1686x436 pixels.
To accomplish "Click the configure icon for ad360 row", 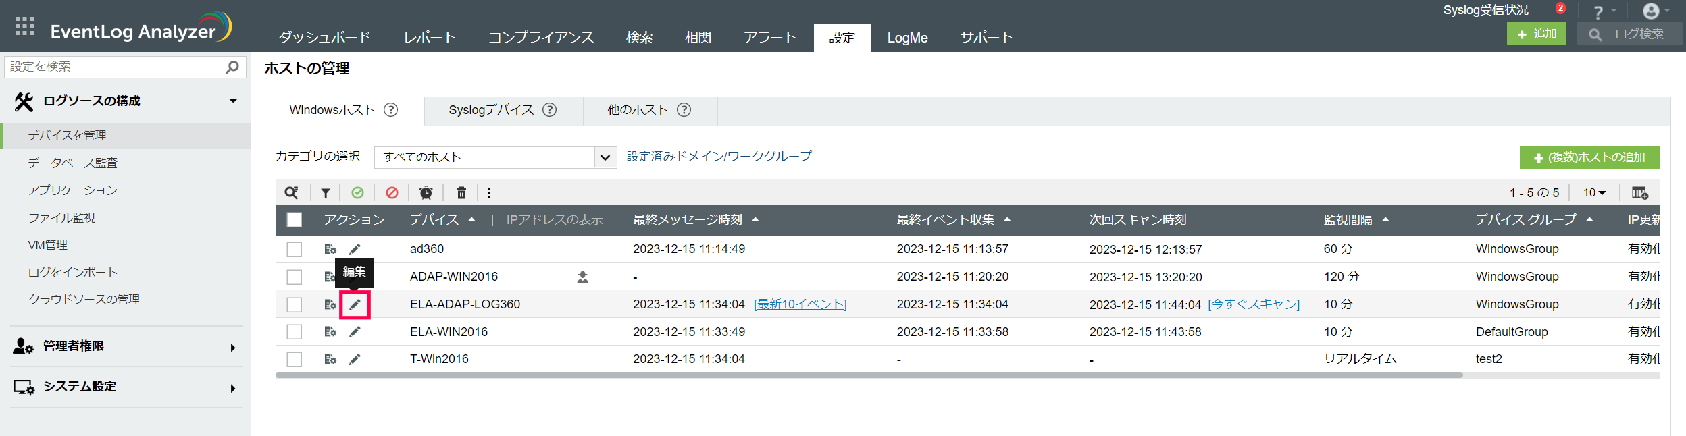I will 330,249.
